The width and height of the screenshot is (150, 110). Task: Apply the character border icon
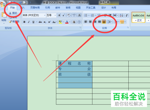tap(79, 15)
